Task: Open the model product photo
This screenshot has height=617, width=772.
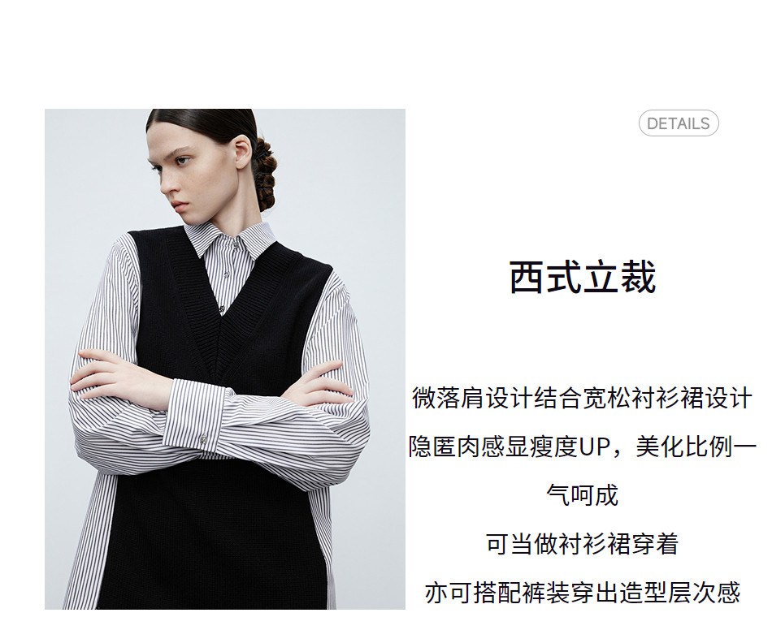Action: point(225,359)
